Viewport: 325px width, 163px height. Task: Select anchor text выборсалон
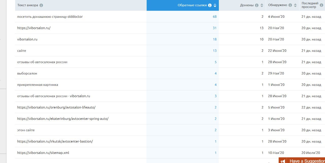[x=27, y=73]
